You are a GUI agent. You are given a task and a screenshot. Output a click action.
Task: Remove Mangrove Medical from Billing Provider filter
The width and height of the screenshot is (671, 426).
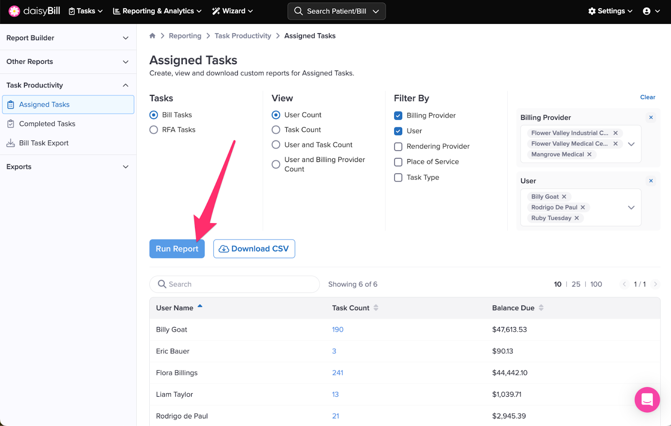pyautogui.click(x=589, y=154)
